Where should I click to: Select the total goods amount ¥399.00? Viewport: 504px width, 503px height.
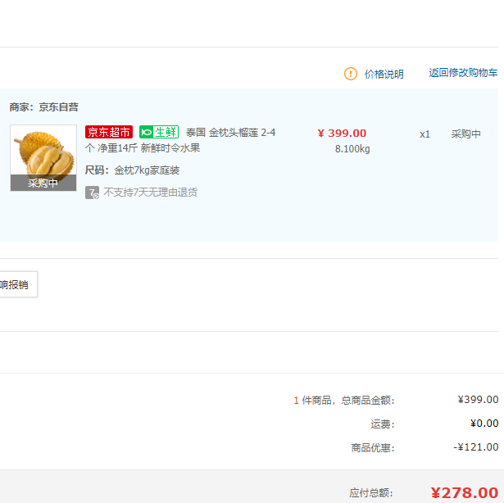(478, 400)
